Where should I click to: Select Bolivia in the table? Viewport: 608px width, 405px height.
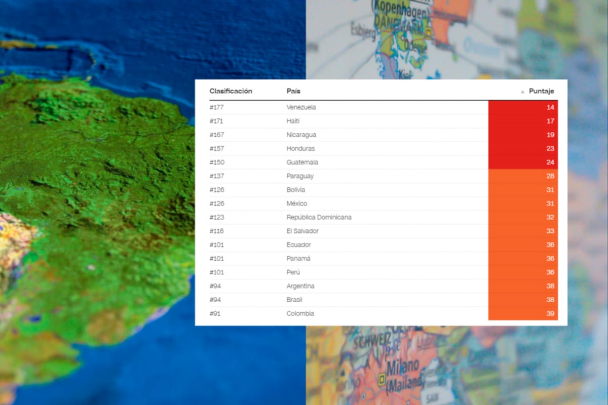coord(295,190)
